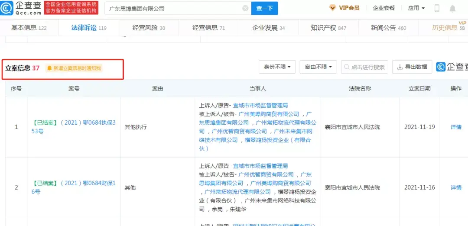Switch to the 经营风险 tab
468x226 pixels.
click(x=149, y=28)
